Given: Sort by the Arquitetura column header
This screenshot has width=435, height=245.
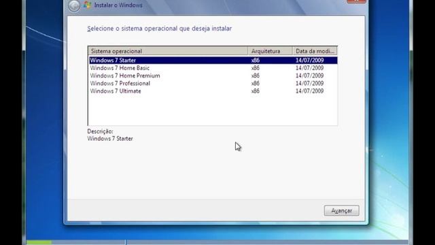Looking at the screenshot, I should coord(271,51).
